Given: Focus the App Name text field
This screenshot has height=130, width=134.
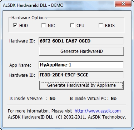Looking at the screenshot, I should (x=81, y=65).
